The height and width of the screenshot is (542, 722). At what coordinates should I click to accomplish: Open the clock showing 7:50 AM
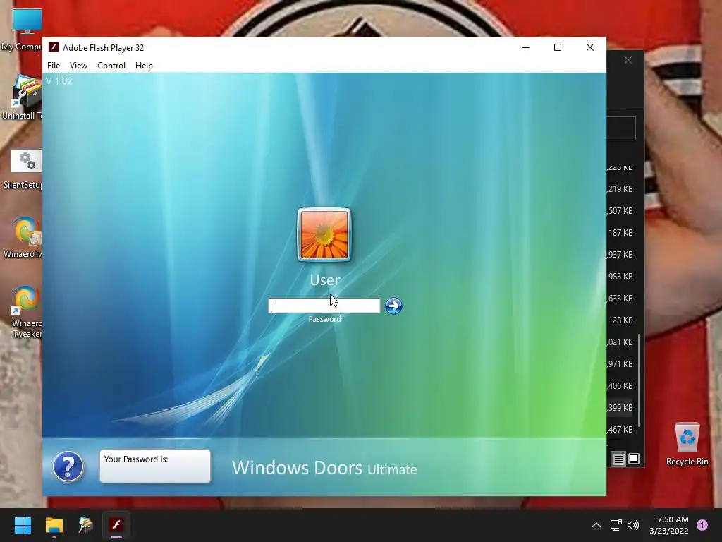669,525
